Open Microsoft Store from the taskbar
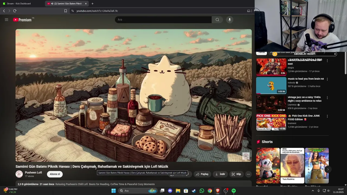Image resolution: width=347 pixels, height=195 pixels. point(186,191)
